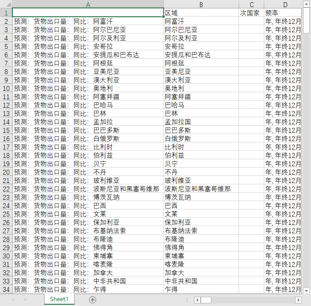
Task: Select column B cell 加拿大
Action: (x=201, y=272)
